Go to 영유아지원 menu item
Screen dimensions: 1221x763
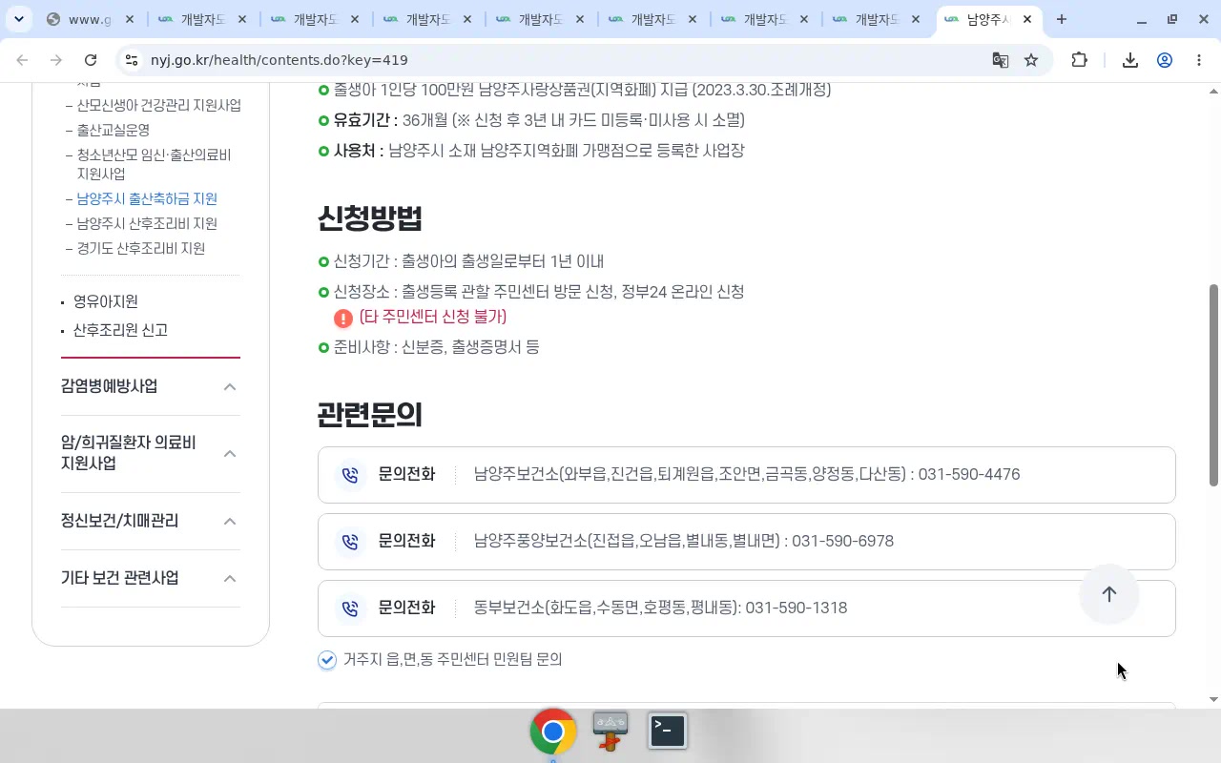pos(106,301)
